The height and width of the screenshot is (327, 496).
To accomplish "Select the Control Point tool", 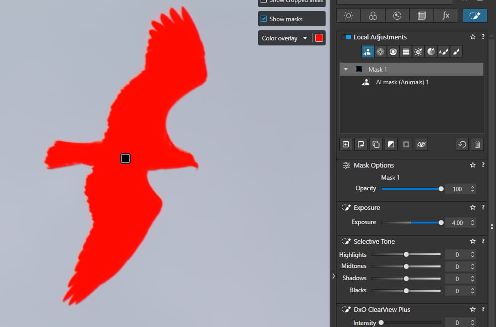I will tap(380, 51).
